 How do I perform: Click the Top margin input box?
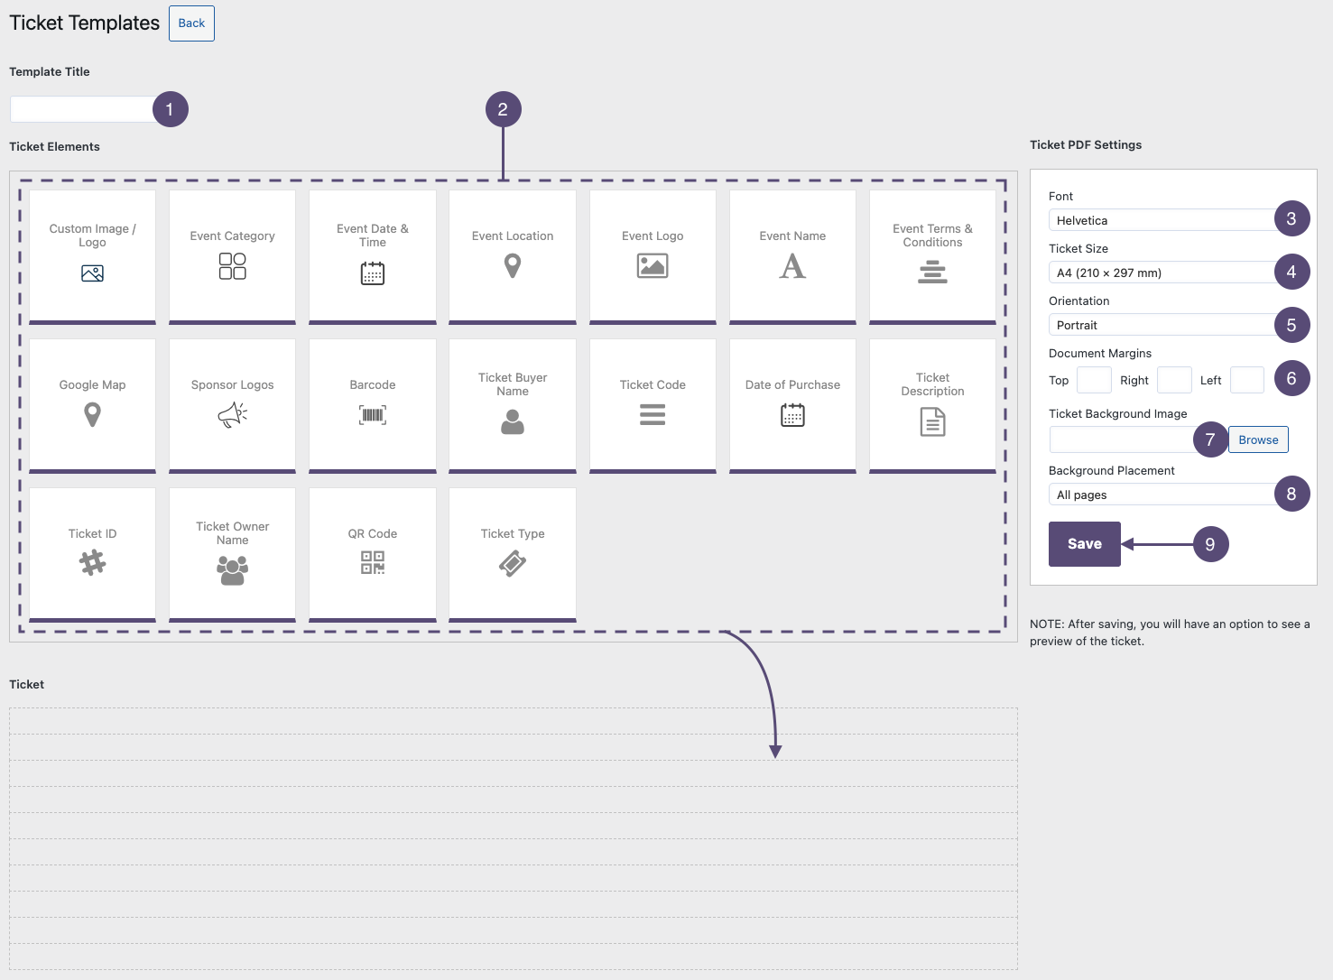(x=1094, y=380)
